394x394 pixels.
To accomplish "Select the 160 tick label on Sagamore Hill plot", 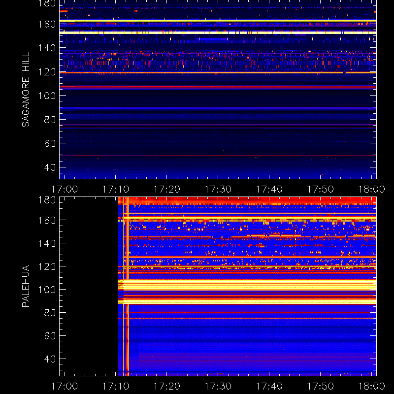I will click(47, 24).
